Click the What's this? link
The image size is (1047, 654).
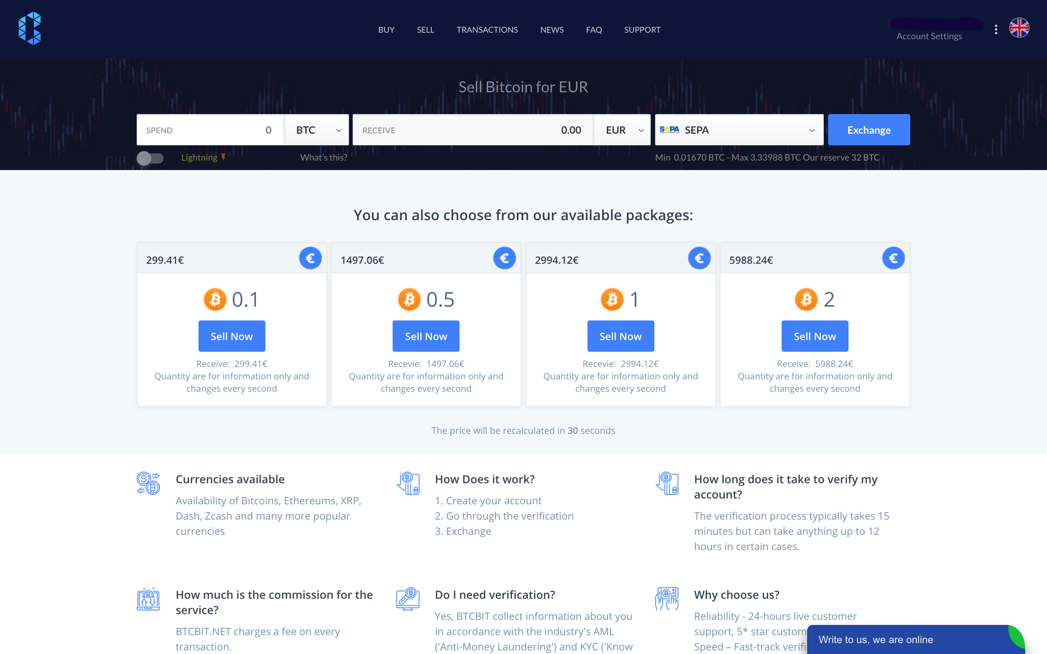click(x=324, y=157)
